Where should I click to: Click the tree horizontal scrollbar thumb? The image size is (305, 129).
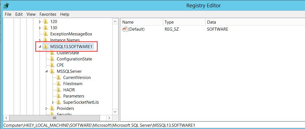(x=55, y=118)
